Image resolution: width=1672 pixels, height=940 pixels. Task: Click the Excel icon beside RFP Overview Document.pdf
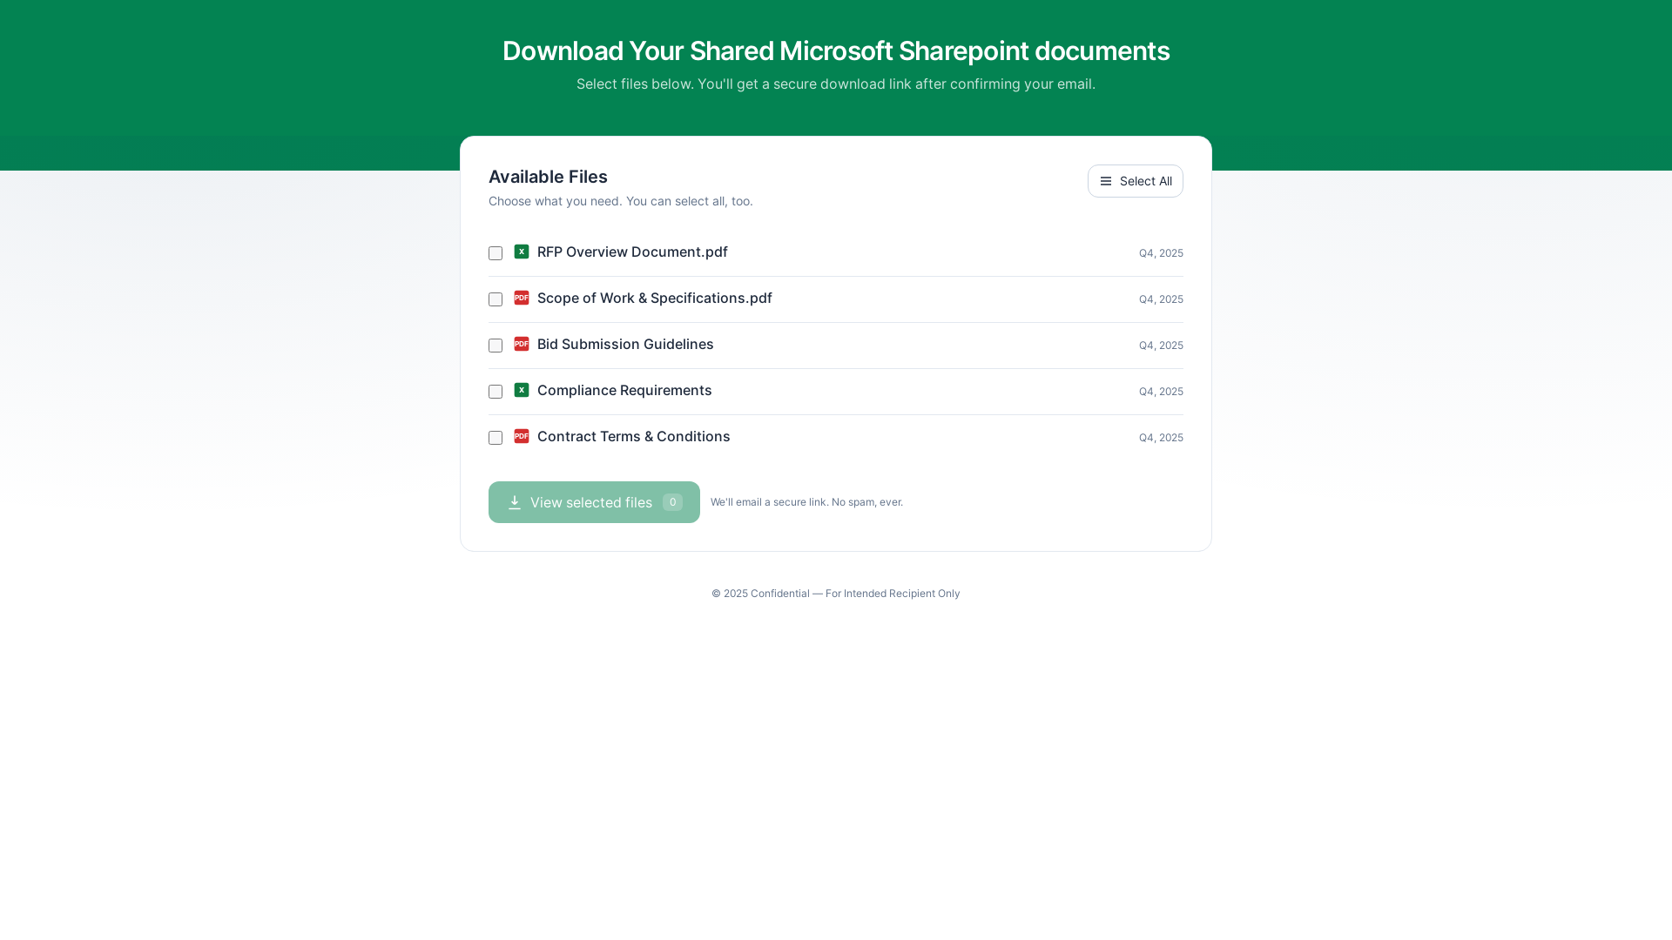tap(522, 252)
